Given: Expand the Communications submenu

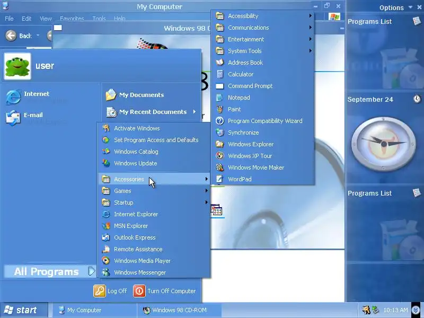Looking at the screenshot, I should point(262,28).
